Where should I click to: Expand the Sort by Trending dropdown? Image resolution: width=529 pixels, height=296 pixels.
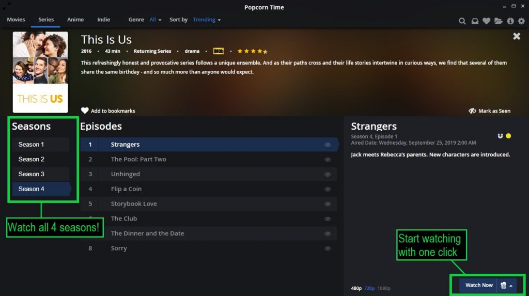(x=207, y=20)
